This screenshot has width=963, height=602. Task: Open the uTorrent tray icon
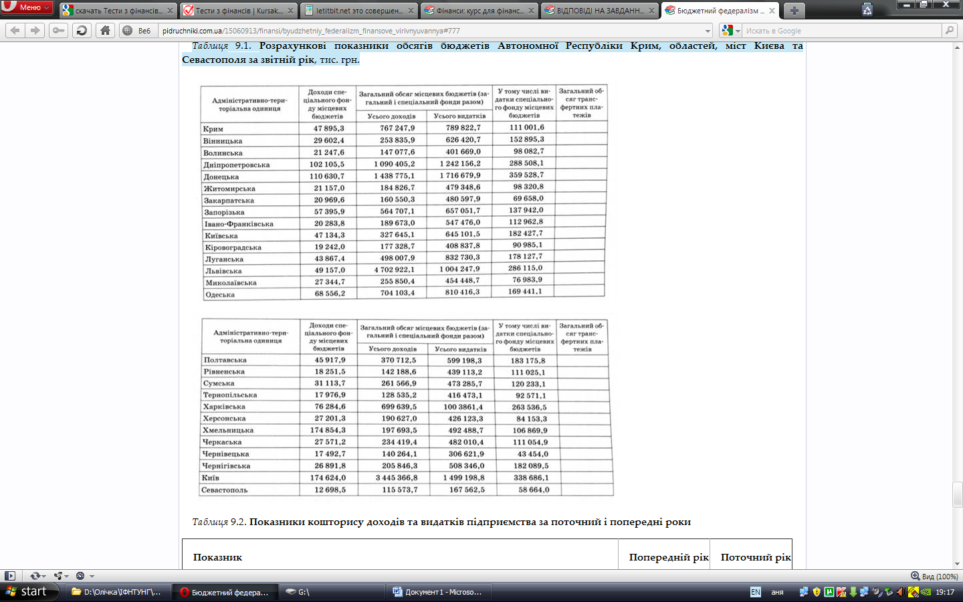pyautogui.click(x=829, y=592)
